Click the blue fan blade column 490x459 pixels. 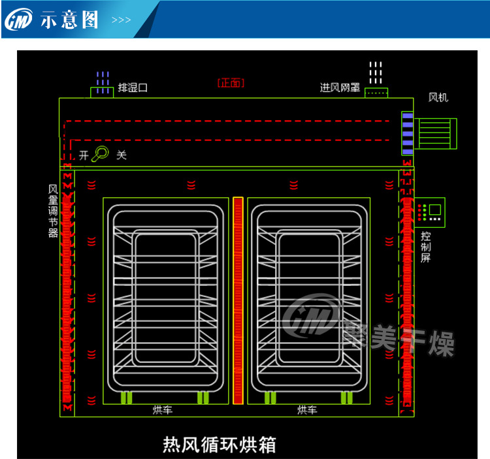click(x=408, y=133)
